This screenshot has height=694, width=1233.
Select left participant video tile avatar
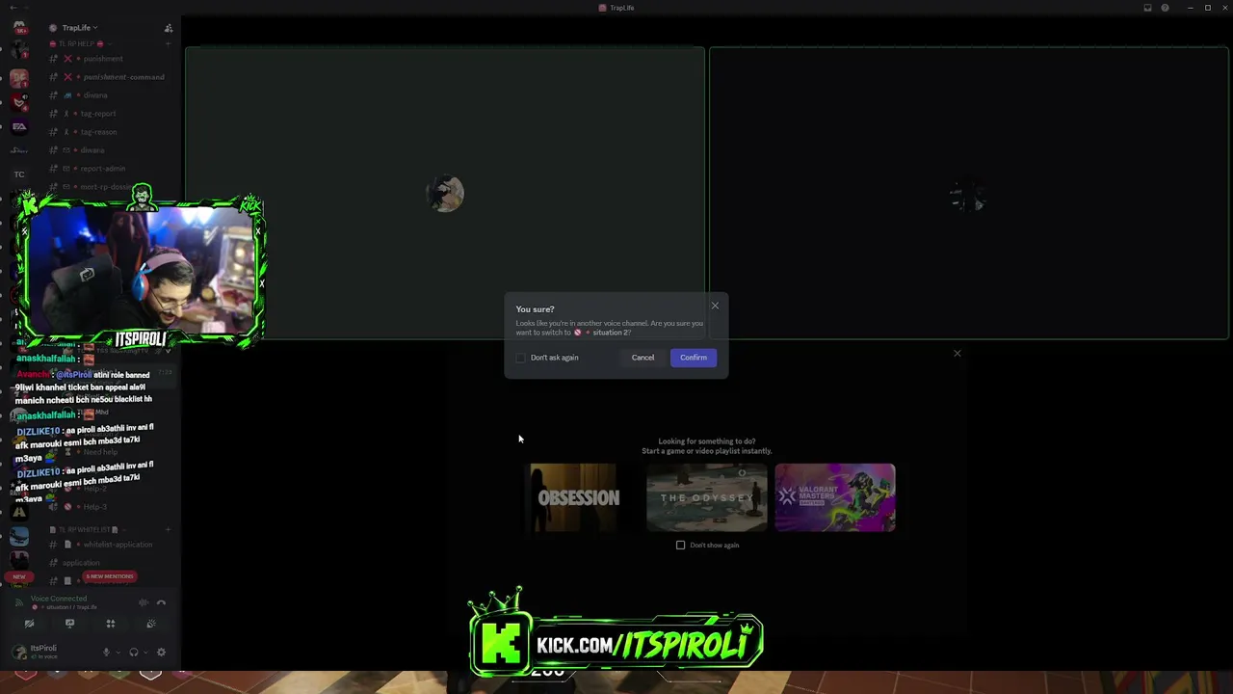(x=446, y=194)
